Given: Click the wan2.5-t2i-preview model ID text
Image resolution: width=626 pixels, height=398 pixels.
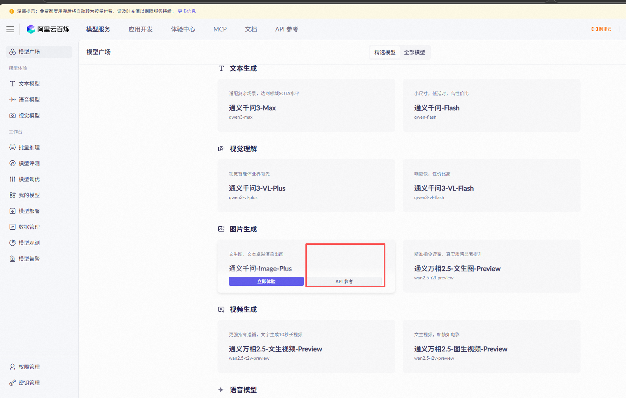Looking at the screenshot, I should 434,278.
